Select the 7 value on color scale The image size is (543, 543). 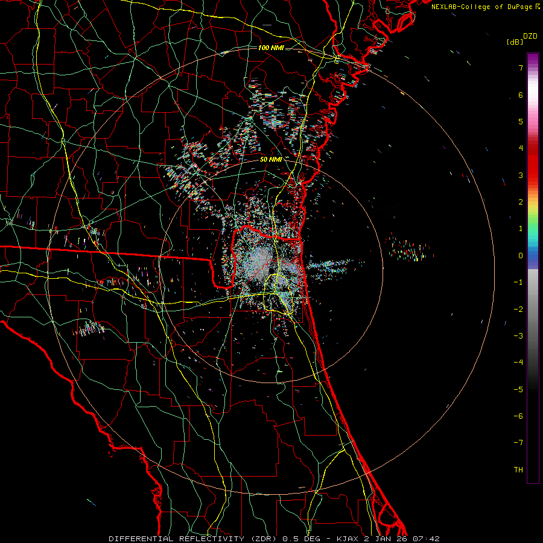click(521, 68)
